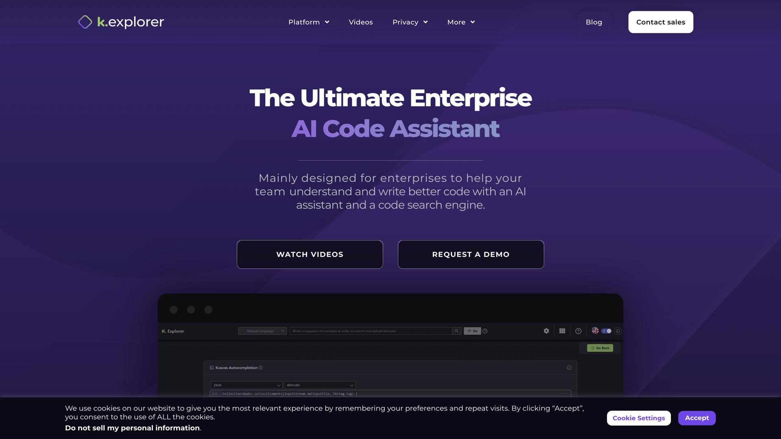Image resolution: width=781 pixels, height=439 pixels.
Task: Click the UK flag language icon
Action: (595, 330)
